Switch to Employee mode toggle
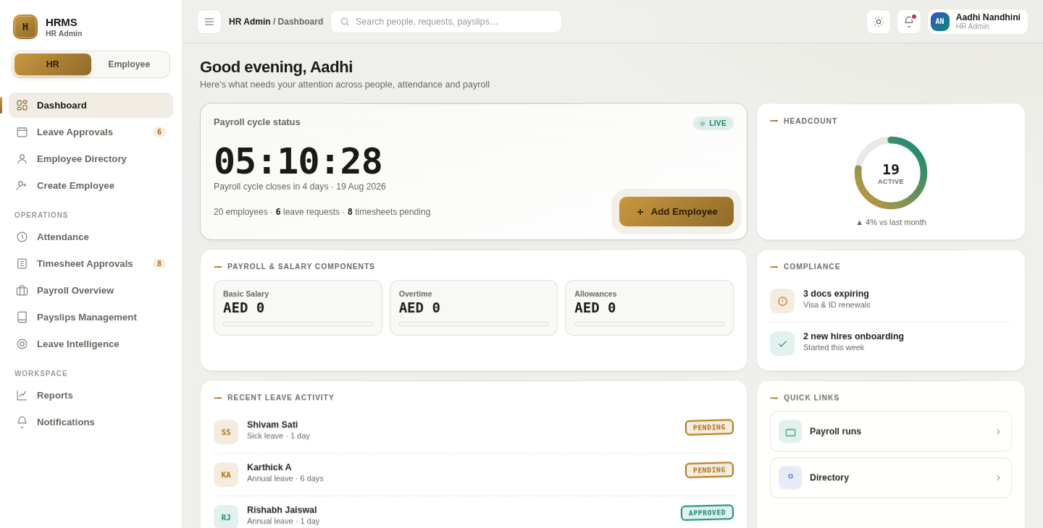Viewport: 1043px width, 528px height. point(129,64)
